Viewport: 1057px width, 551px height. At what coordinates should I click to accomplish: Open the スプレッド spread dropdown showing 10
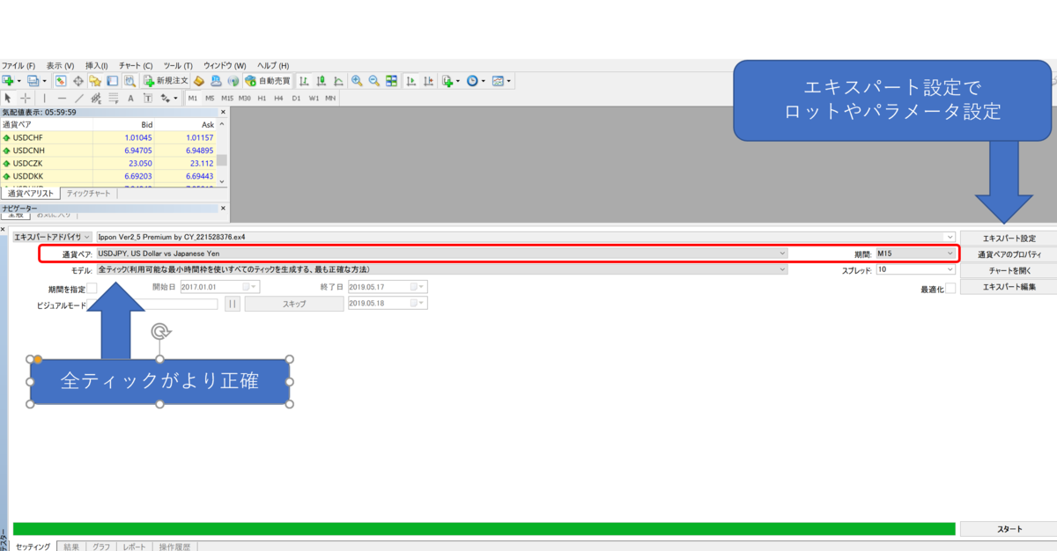click(914, 269)
